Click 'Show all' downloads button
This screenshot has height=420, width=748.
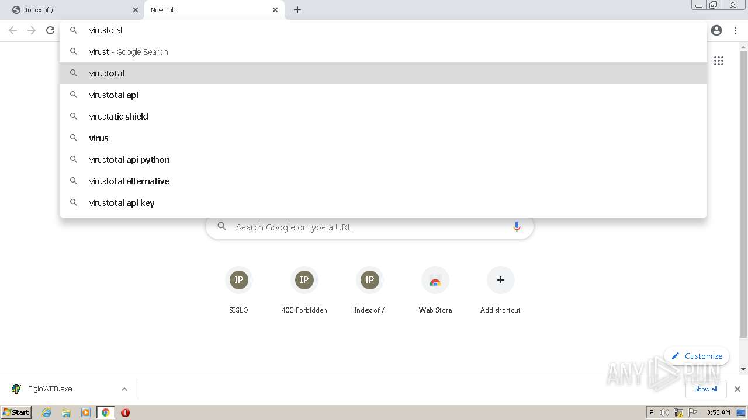[x=705, y=389]
